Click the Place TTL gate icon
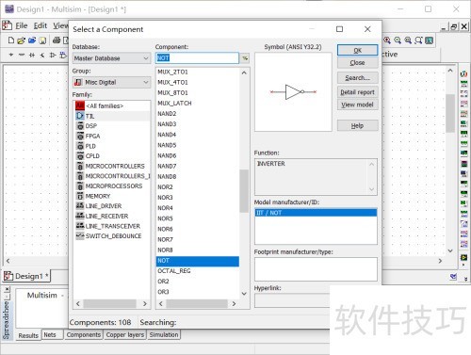Image resolution: width=471 pixels, height=355 pixels. (63, 55)
